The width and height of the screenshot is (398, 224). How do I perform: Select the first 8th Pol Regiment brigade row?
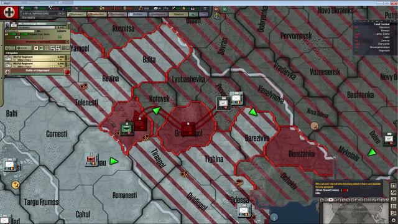tap(37, 58)
